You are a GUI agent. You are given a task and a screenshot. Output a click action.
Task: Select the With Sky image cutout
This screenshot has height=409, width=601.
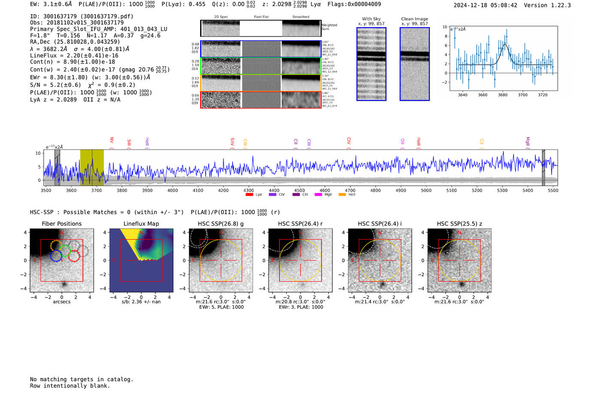coord(371,64)
